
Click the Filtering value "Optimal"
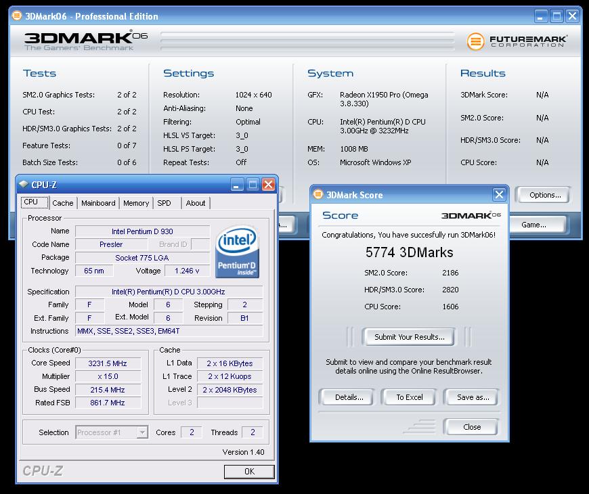248,122
